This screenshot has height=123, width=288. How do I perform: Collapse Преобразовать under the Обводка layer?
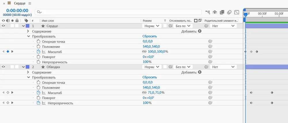(x=28, y=77)
